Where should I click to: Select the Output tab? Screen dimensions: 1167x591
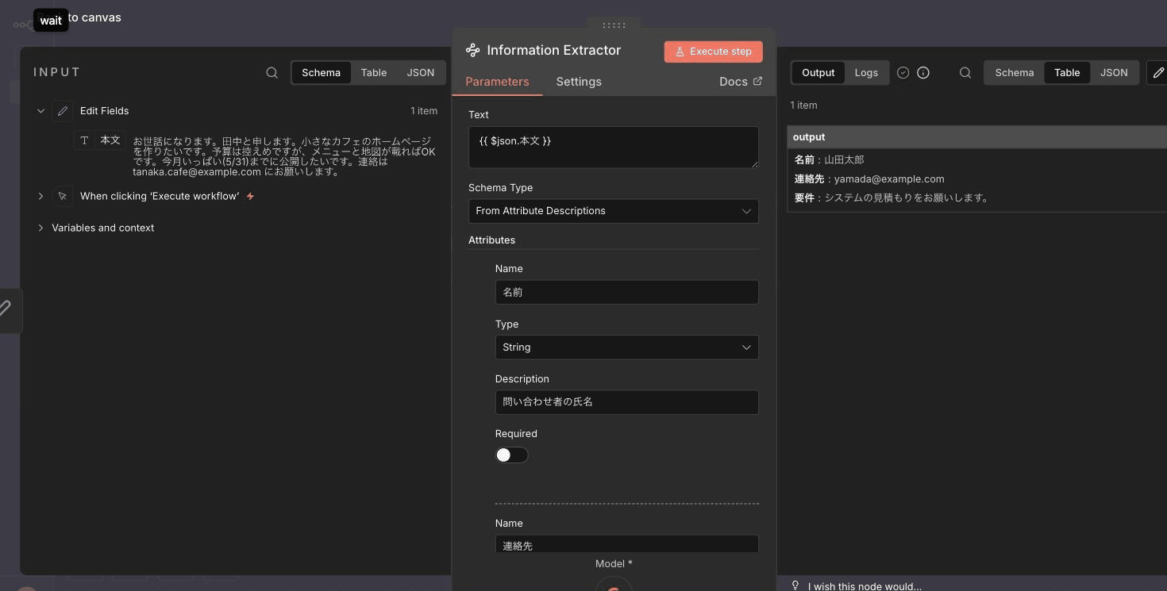[x=818, y=72]
